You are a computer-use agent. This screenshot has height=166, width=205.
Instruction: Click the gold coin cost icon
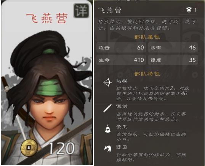tap(29, 148)
